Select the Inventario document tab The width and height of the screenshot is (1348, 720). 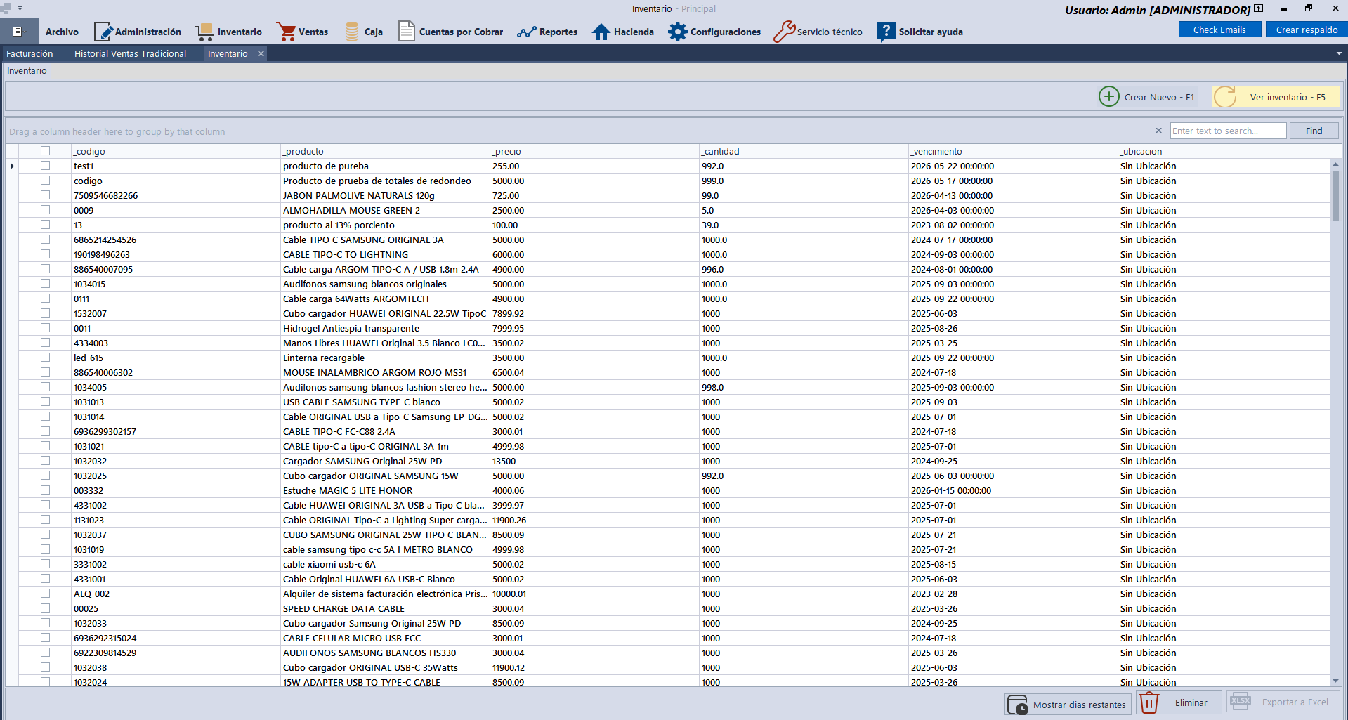click(x=228, y=53)
